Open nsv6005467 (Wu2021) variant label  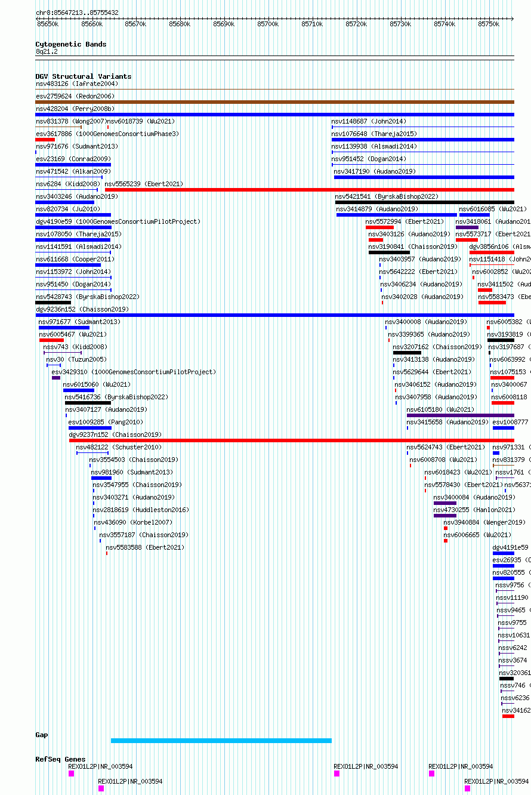click(x=73, y=334)
